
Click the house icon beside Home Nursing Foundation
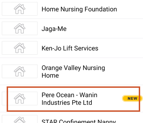pos(20,9)
